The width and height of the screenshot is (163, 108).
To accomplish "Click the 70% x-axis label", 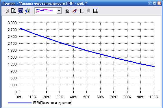I will (x=114, y=97).
